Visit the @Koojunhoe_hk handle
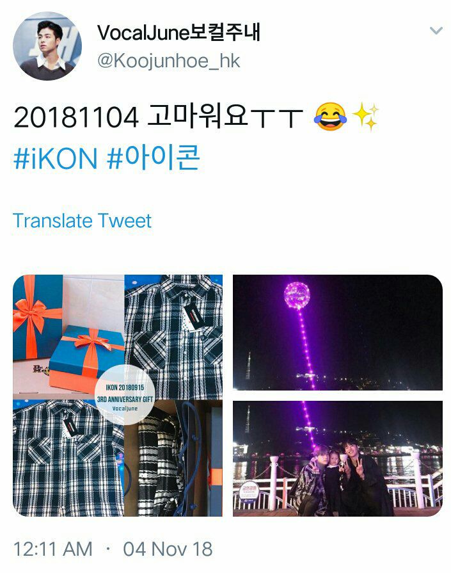 tap(169, 61)
